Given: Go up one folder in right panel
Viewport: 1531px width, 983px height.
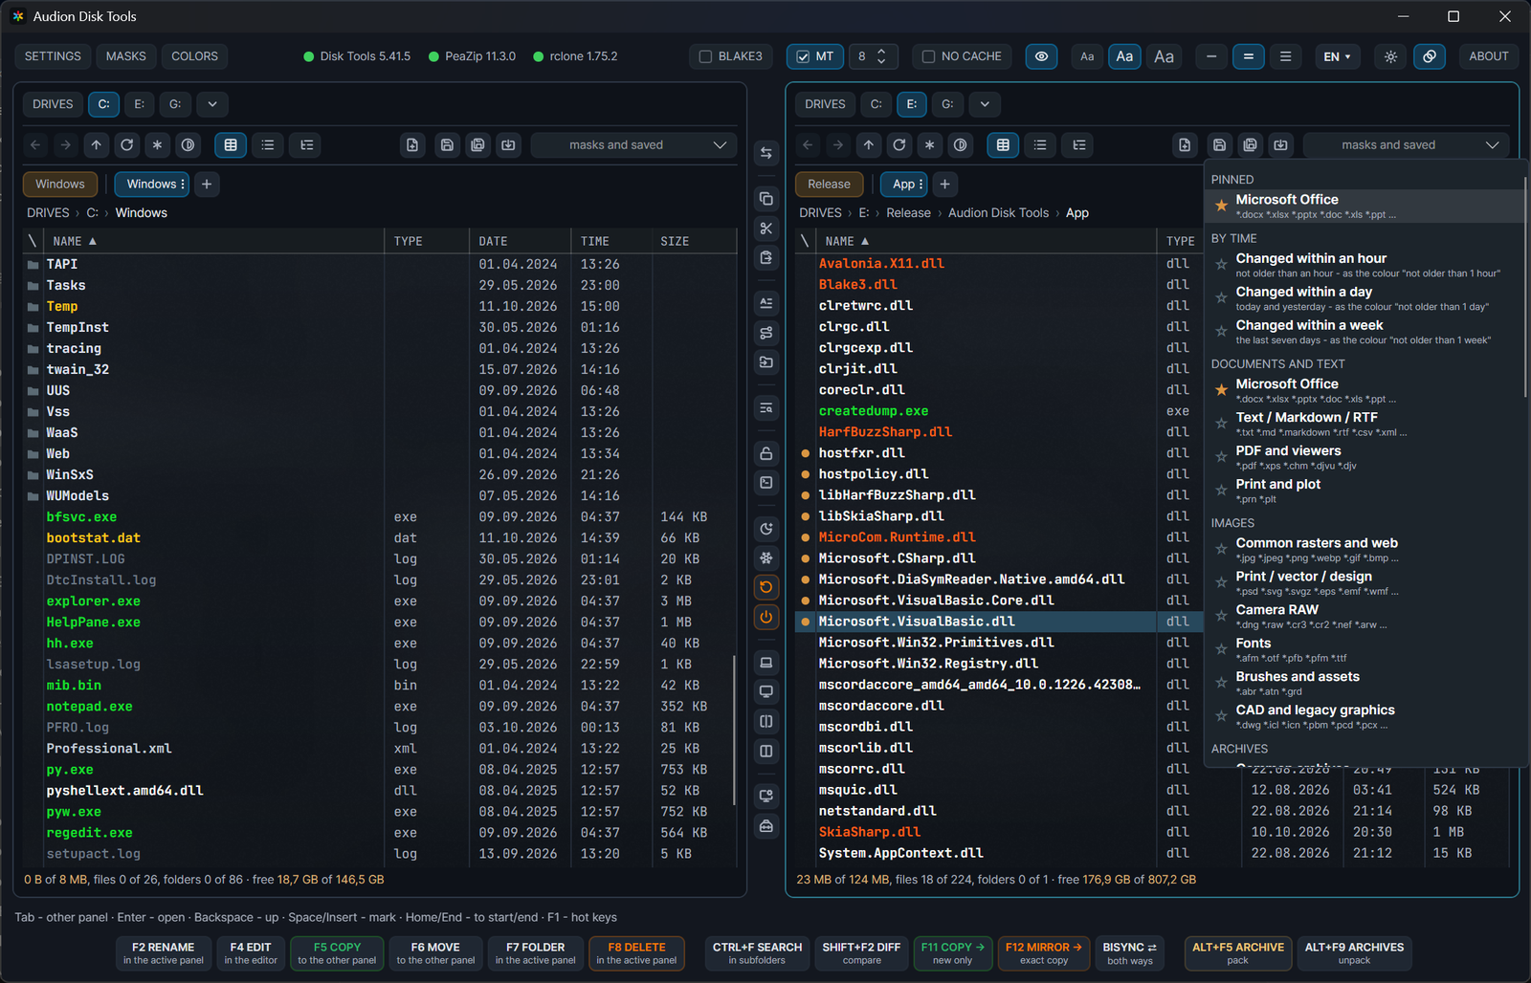Looking at the screenshot, I should pyautogui.click(x=869, y=145).
